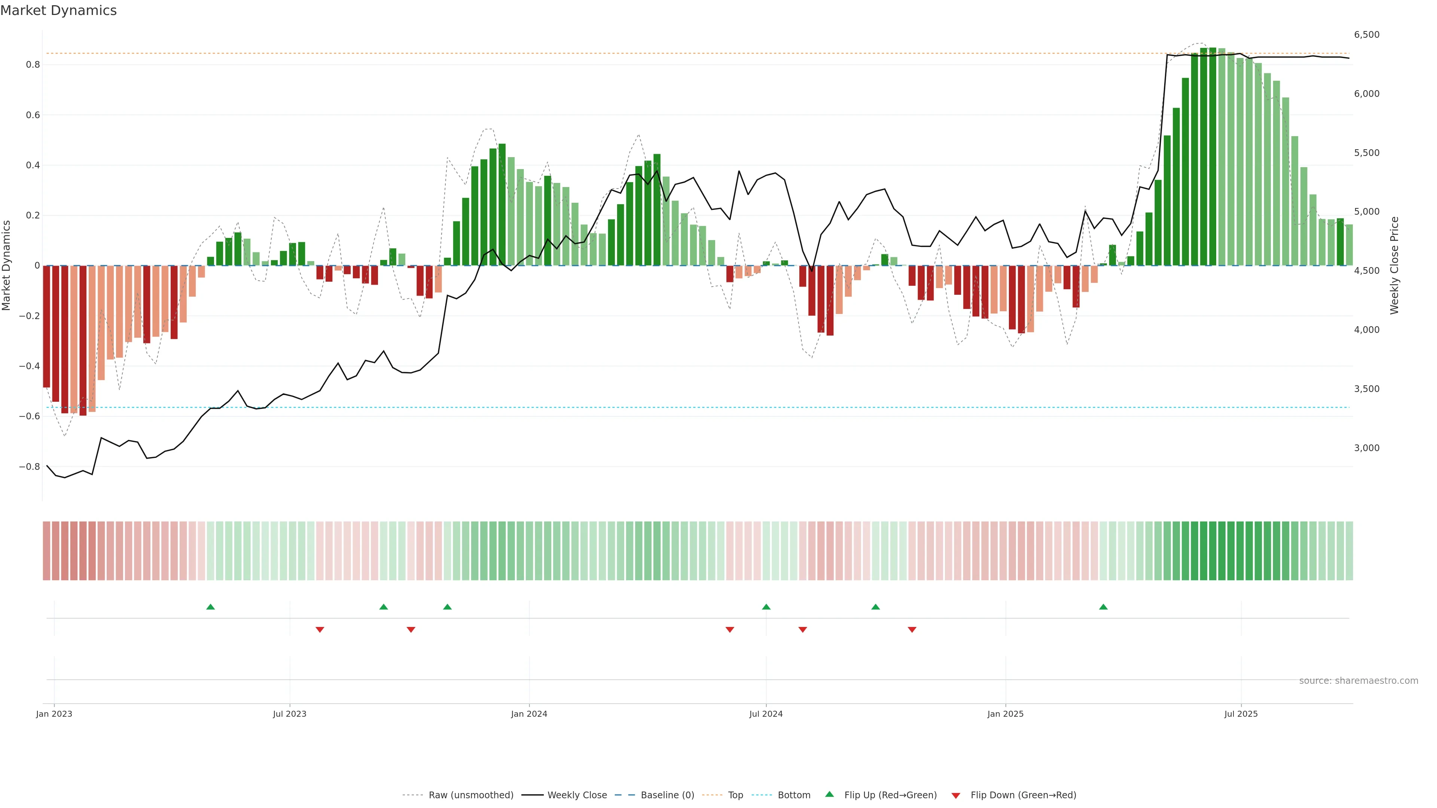Toggle the Bottom legend entry
Viewport: 1437px width, 808px height.
click(x=794, y=795)
